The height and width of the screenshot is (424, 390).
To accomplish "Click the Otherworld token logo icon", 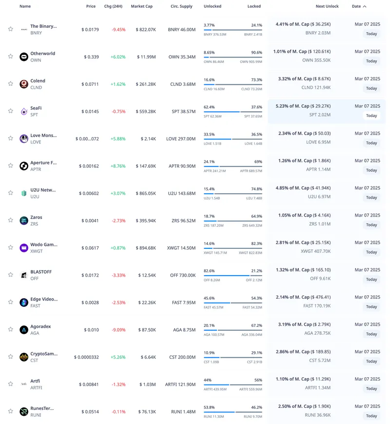I will coord(23,57).
